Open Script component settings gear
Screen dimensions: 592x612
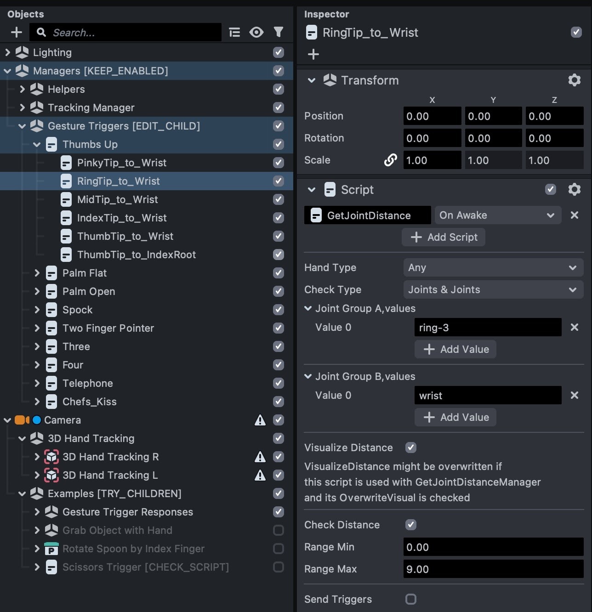click(574, 190)
